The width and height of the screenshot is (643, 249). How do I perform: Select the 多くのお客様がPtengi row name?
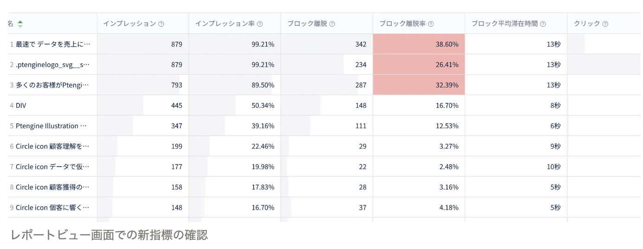coord(52,85)
